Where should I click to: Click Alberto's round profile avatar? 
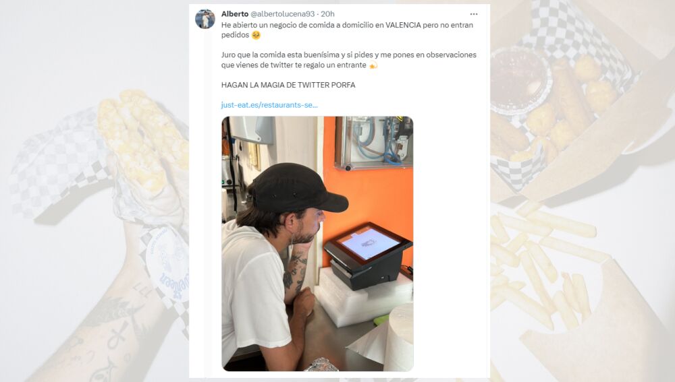[205, 19]
